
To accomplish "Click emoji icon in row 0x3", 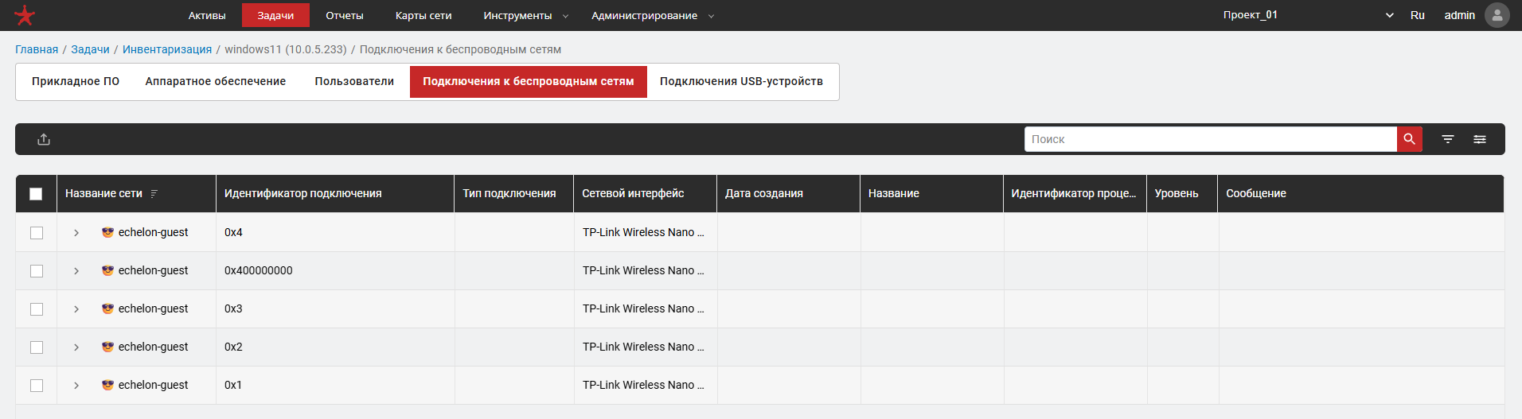I will (x=107, y=308).
